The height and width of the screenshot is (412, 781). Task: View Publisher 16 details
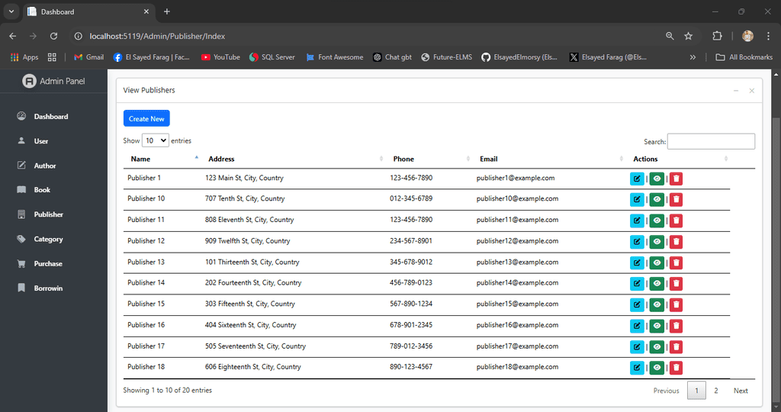point(657,327)
